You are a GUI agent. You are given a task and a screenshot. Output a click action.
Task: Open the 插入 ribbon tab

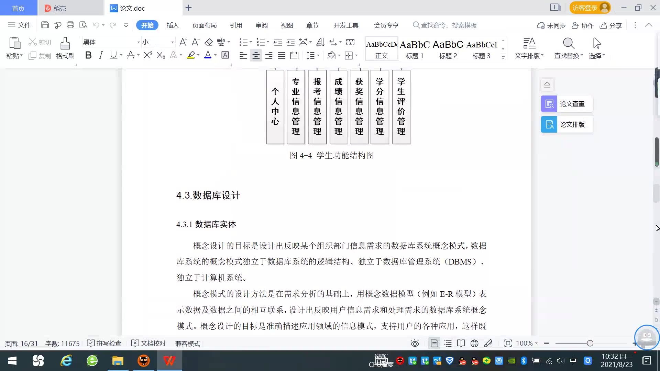pos(173,25)
